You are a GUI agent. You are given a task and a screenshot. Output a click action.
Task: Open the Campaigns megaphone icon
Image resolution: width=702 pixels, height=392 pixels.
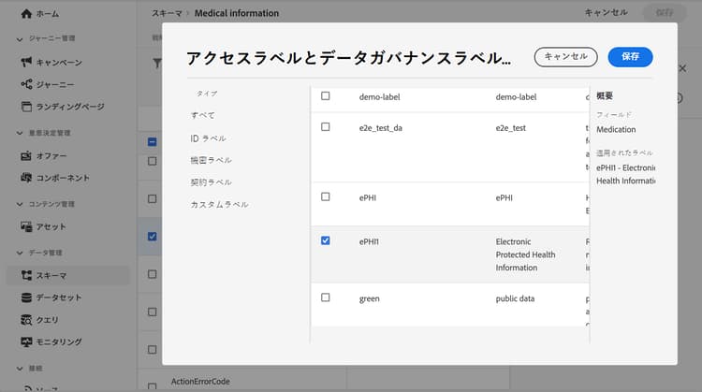[x=26, y=62]
